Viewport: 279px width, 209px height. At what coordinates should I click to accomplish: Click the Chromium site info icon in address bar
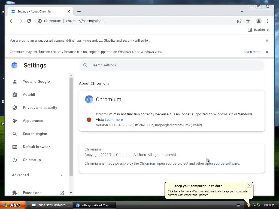pos(40,21)
